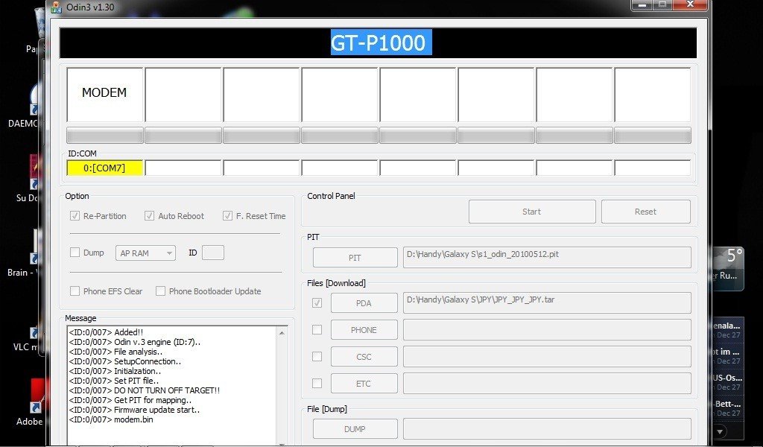
Task: Click the 'Initialzation..' log line
Action: pyautogui.click(x=115, y=370)
